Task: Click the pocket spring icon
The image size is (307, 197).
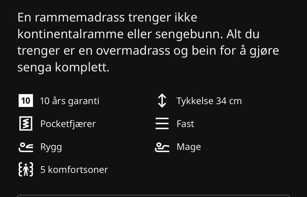Action: pos(26,124)
